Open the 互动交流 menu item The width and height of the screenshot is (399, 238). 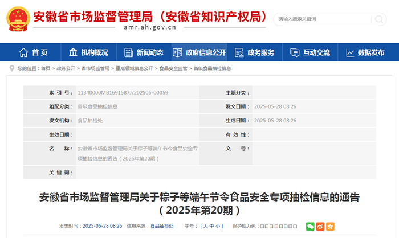click(x=316, y=52)
